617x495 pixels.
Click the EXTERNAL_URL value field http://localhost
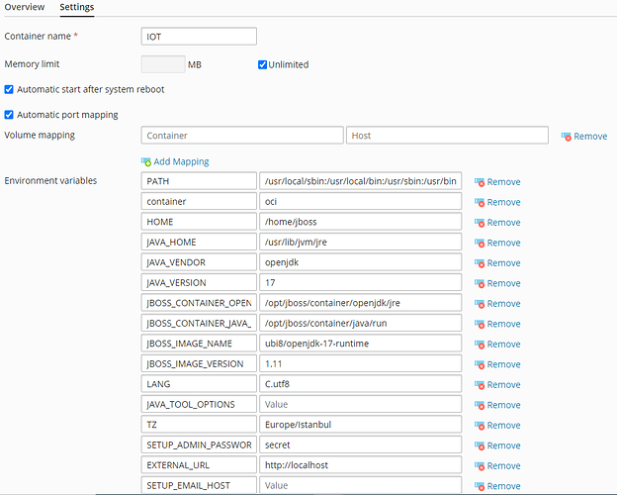[361, 465]
